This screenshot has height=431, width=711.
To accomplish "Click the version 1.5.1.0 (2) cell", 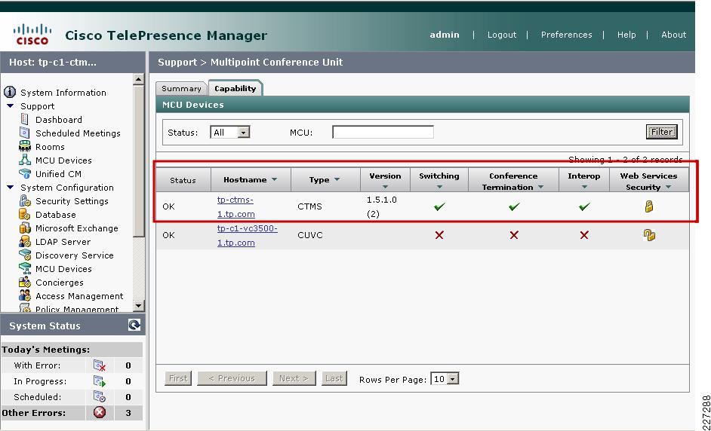I will [x=382, y=207].
